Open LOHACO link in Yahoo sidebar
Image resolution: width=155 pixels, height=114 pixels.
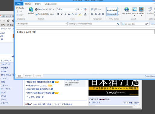5,71
